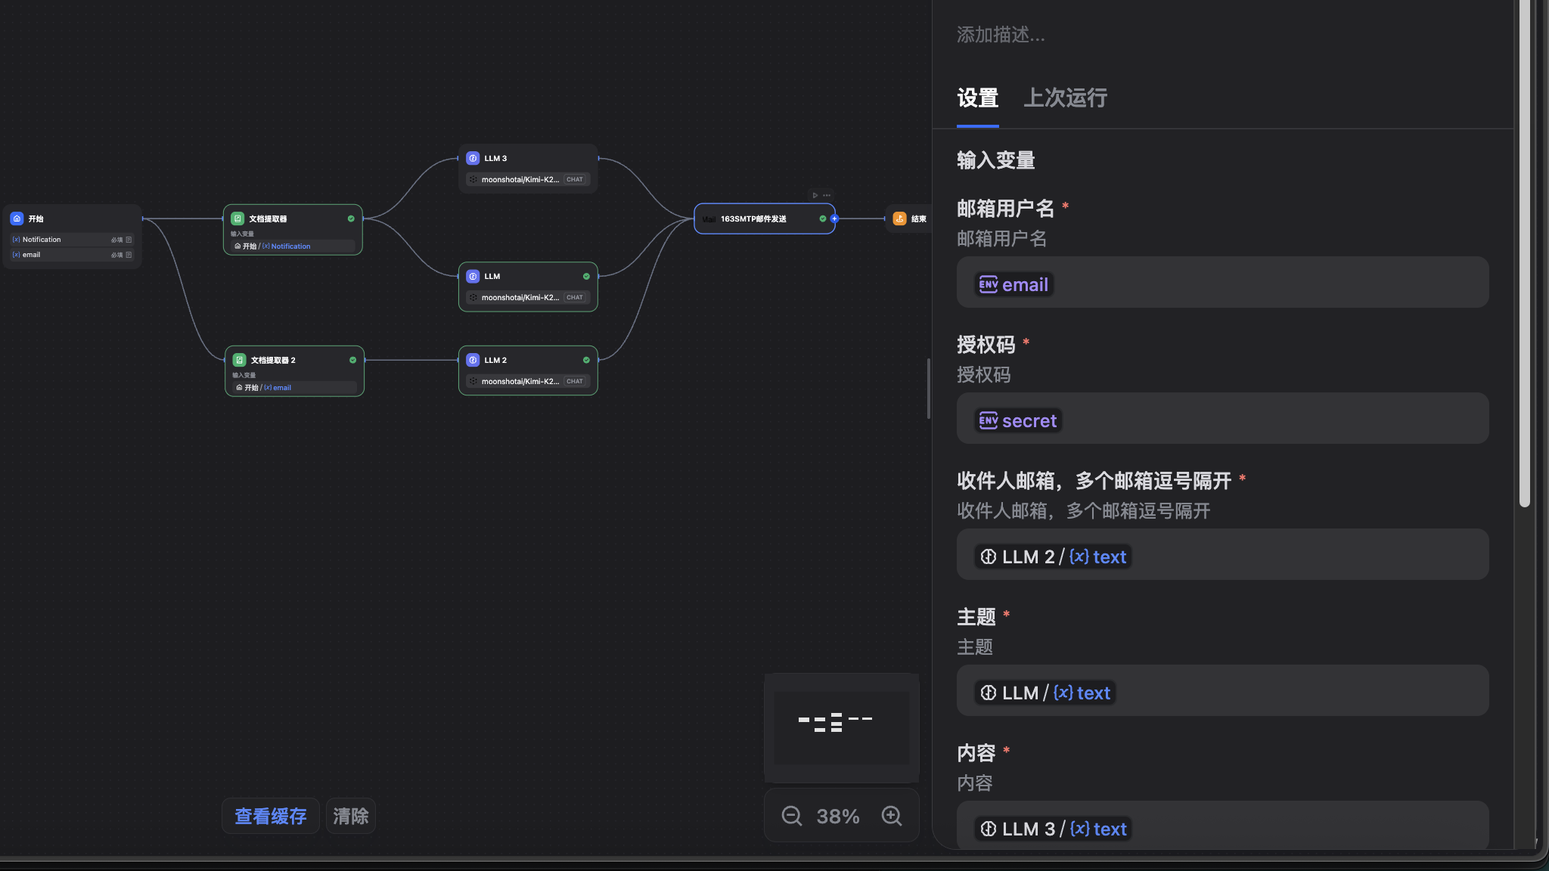Select the 163SMTP邮件发送 node title
This screenshot has width=1549, height=871.
click(x=753, y=219)
